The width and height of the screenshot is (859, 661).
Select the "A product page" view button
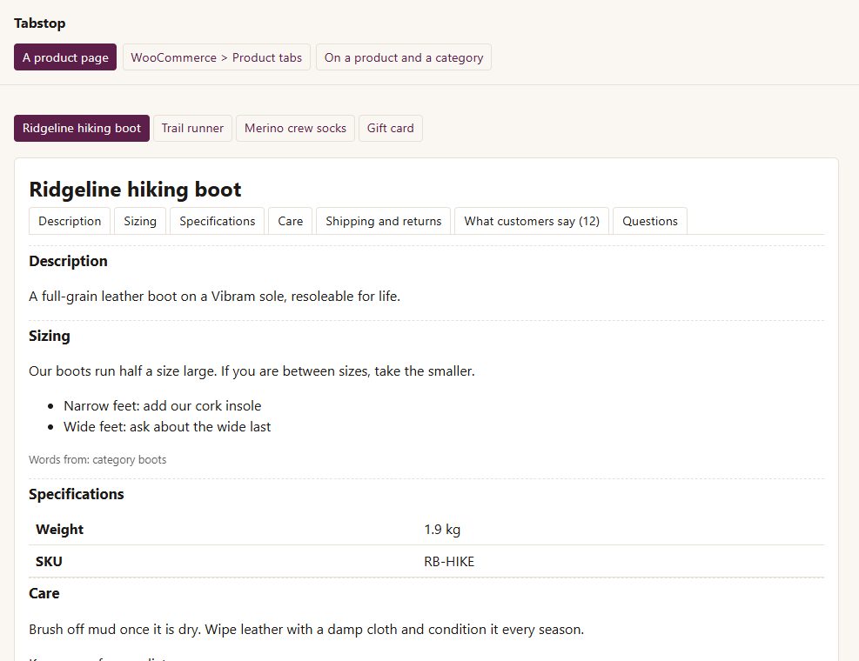[x=65, y=57]
